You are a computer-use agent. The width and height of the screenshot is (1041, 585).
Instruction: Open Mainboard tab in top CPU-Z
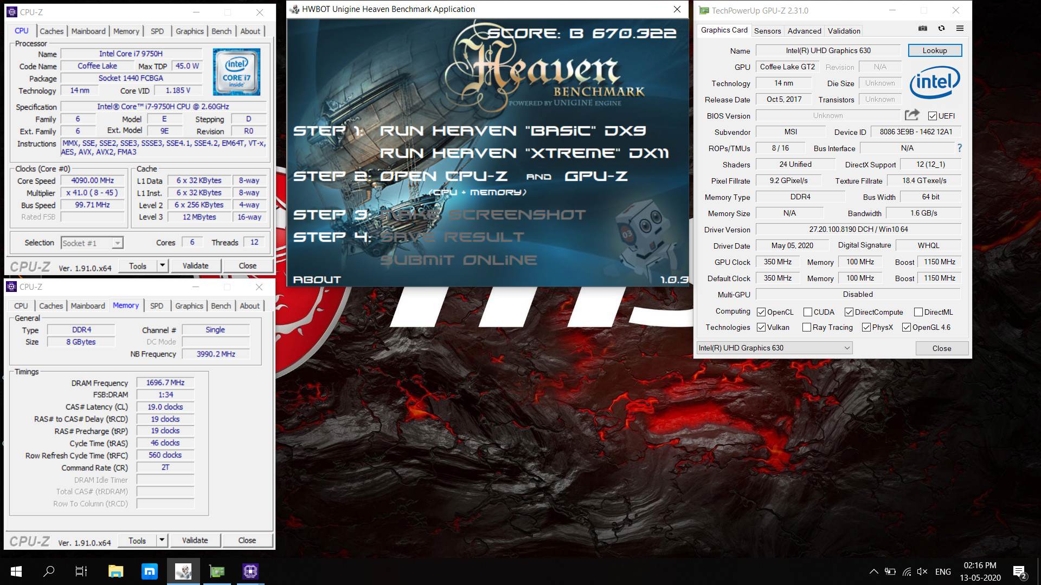pos(88,31)
